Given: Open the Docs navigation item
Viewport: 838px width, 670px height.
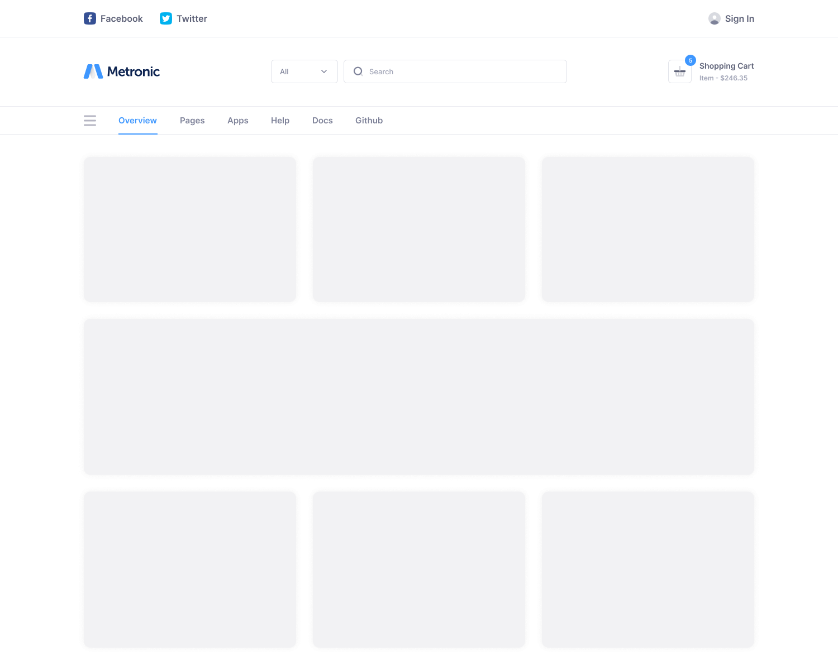Looking at the screenshot, I should tap(322, 121).
